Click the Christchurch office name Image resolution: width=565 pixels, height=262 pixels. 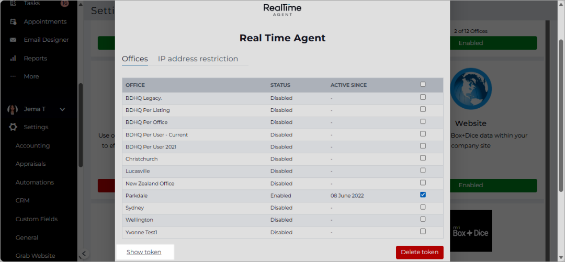[x=142, y=159]
